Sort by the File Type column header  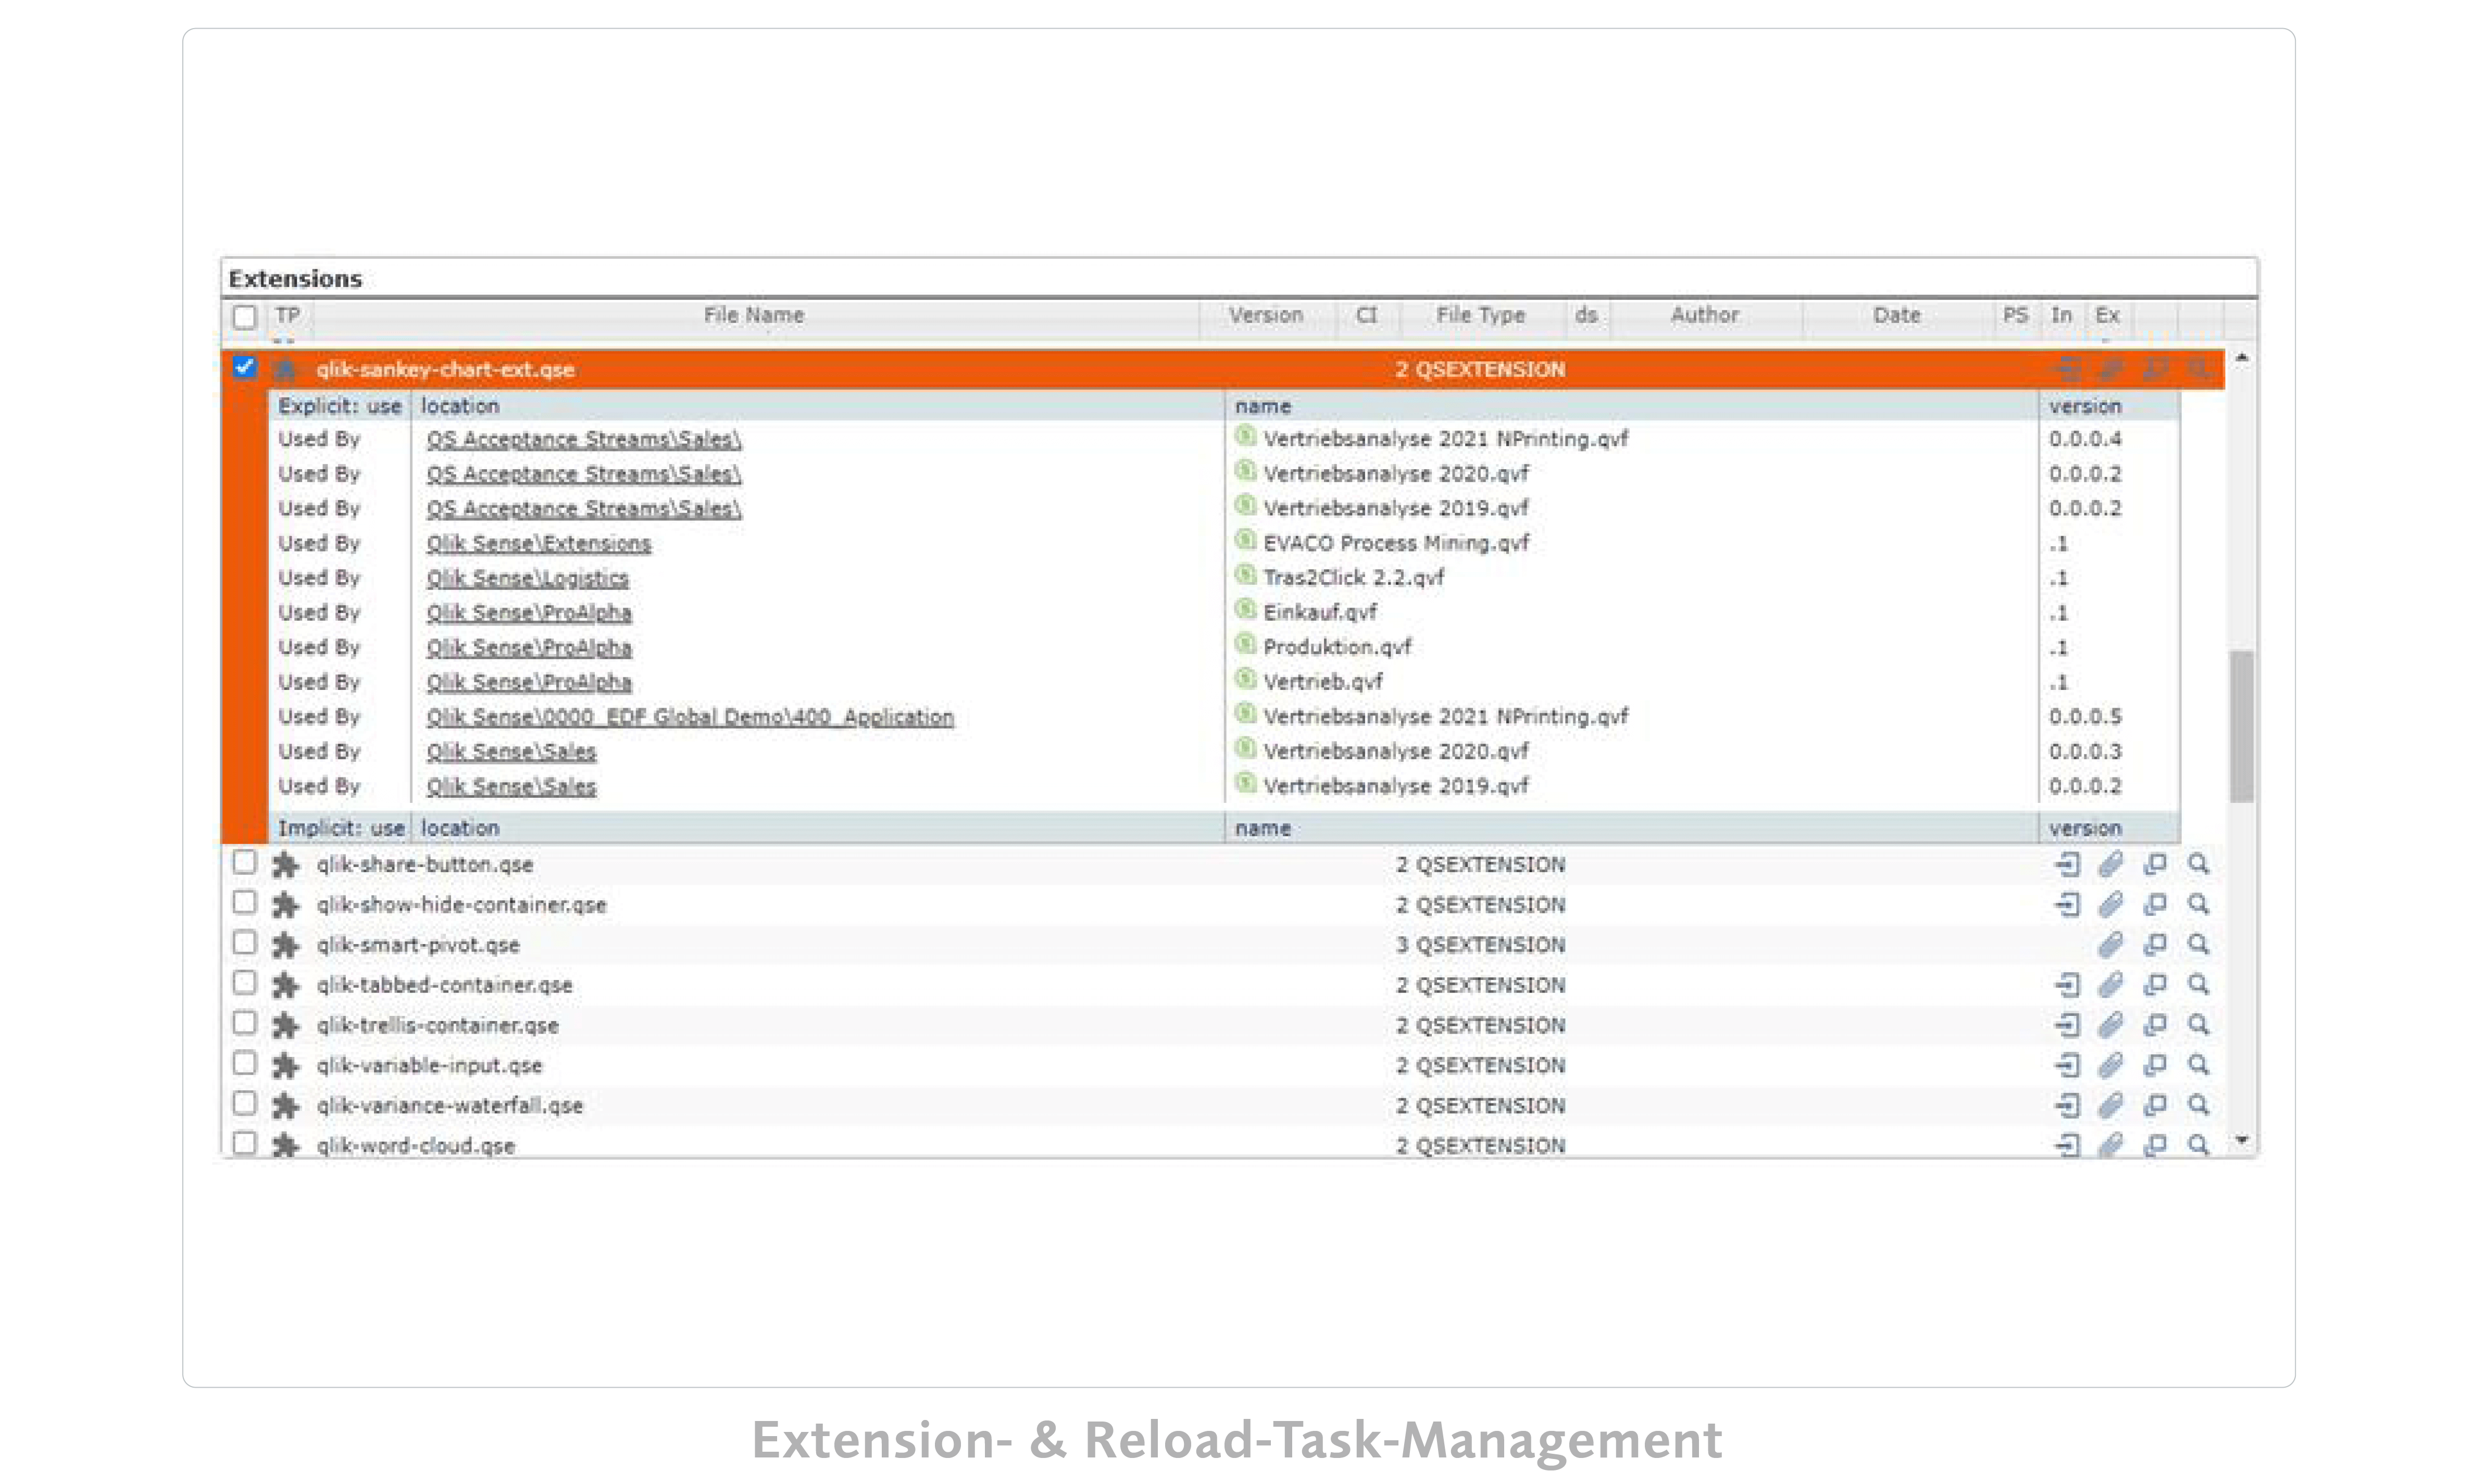[1481, 315]
